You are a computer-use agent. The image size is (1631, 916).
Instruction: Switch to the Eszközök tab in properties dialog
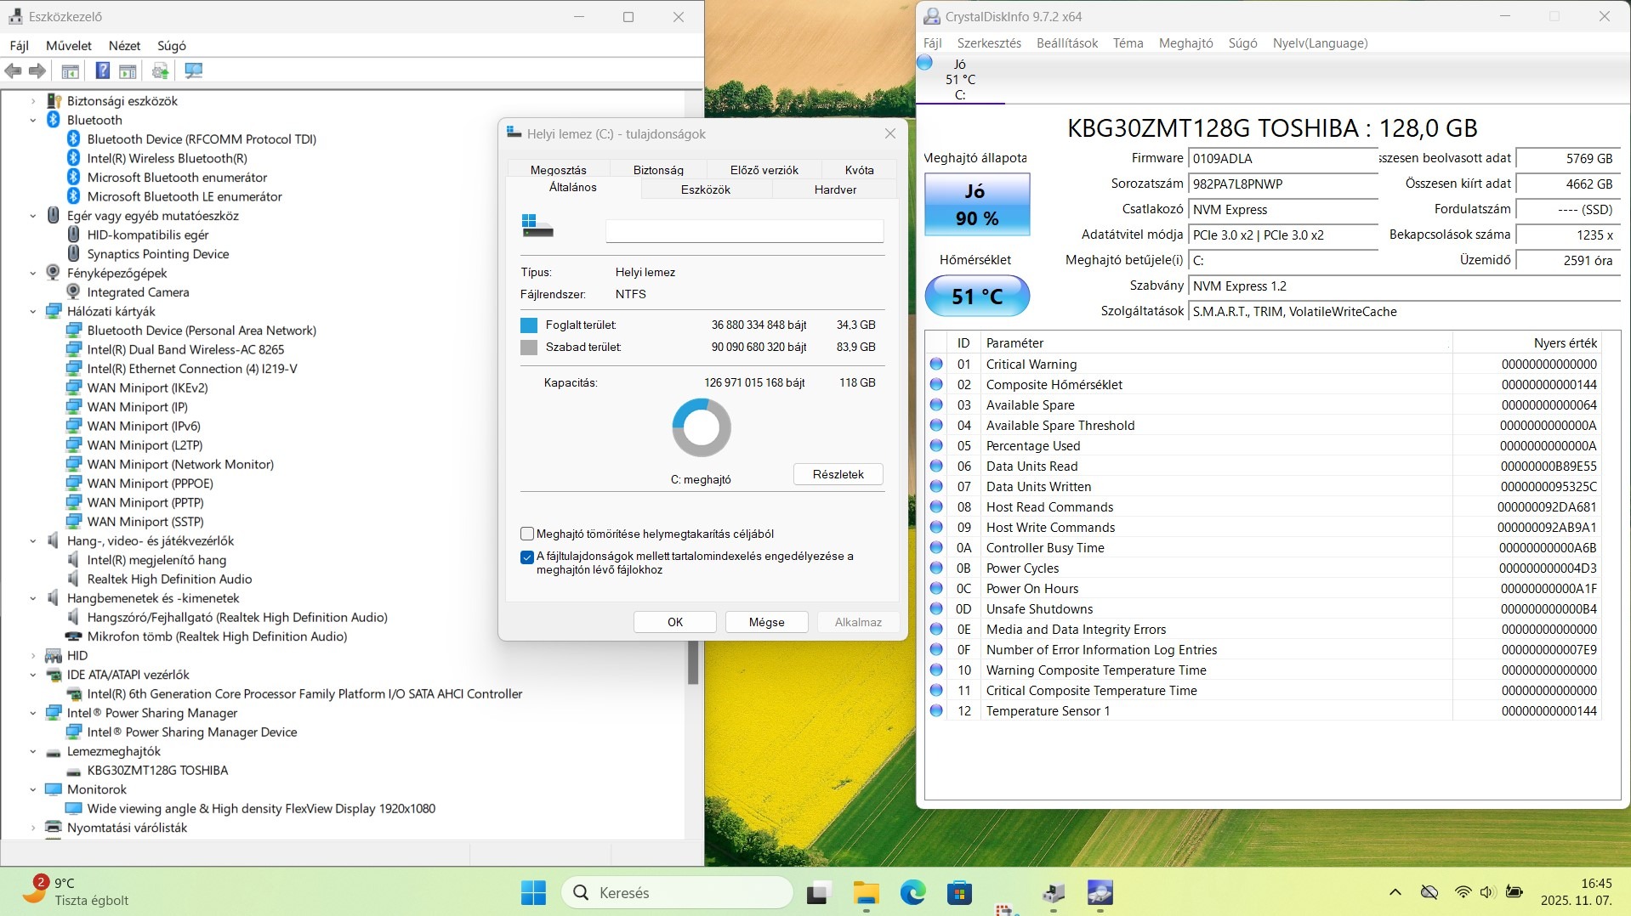coord(706,189)
